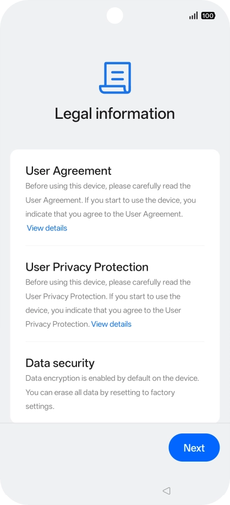Open View details for User Privacy Protection
The height and width of the screenshot is (505, 230).
(111, 324)
